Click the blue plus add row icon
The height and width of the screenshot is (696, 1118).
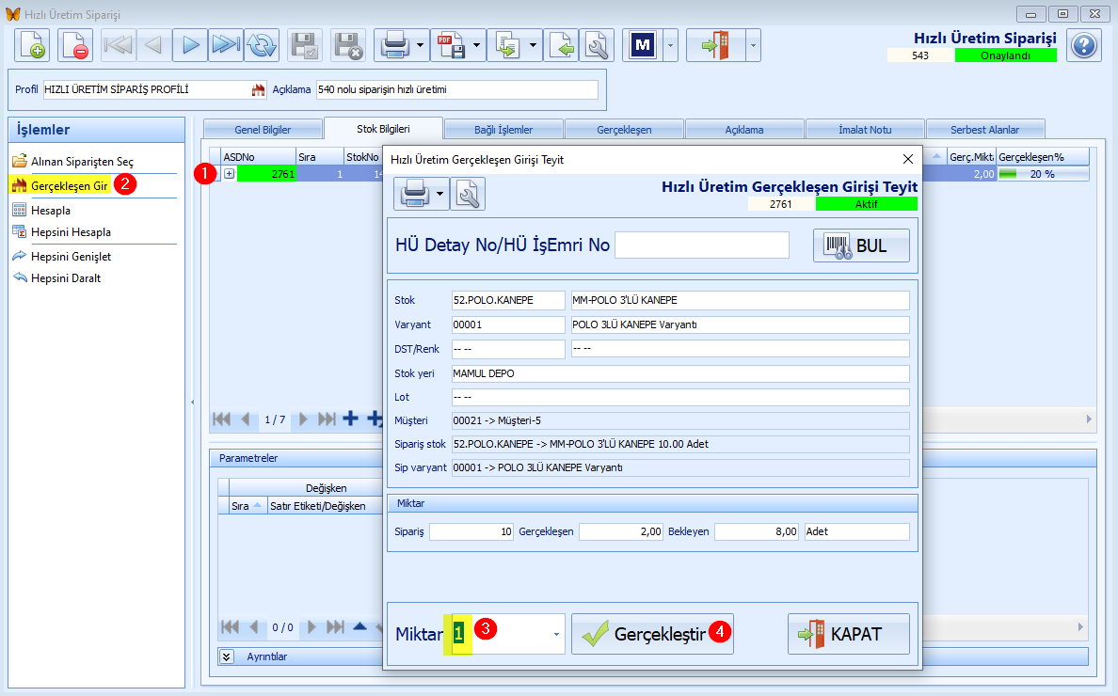[x=350, y=419]
